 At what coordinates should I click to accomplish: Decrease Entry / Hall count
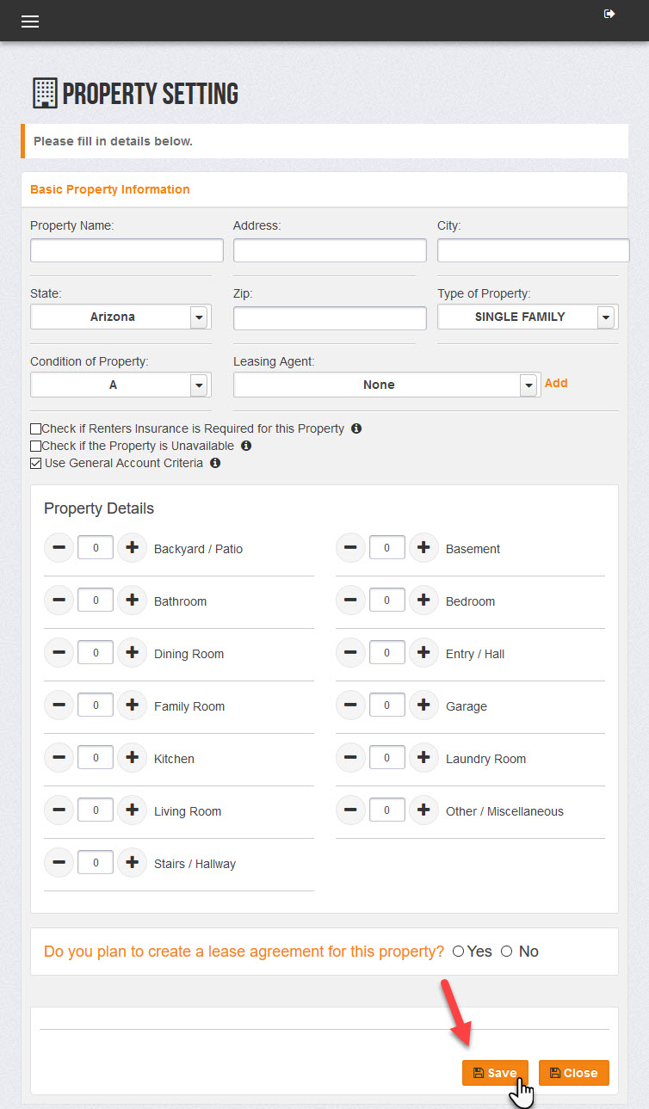coord(350,653)
